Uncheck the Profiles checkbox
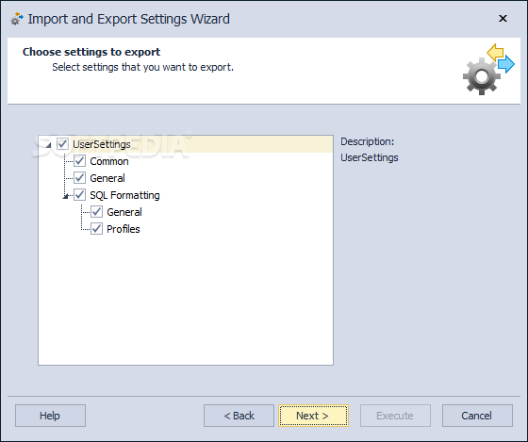 tap(96, 229)
